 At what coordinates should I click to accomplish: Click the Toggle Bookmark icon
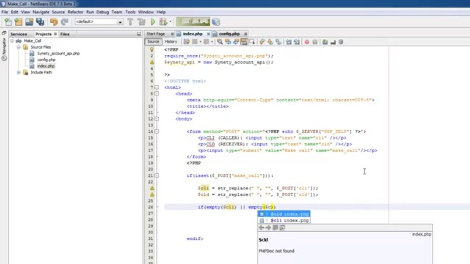coord(278,42)
